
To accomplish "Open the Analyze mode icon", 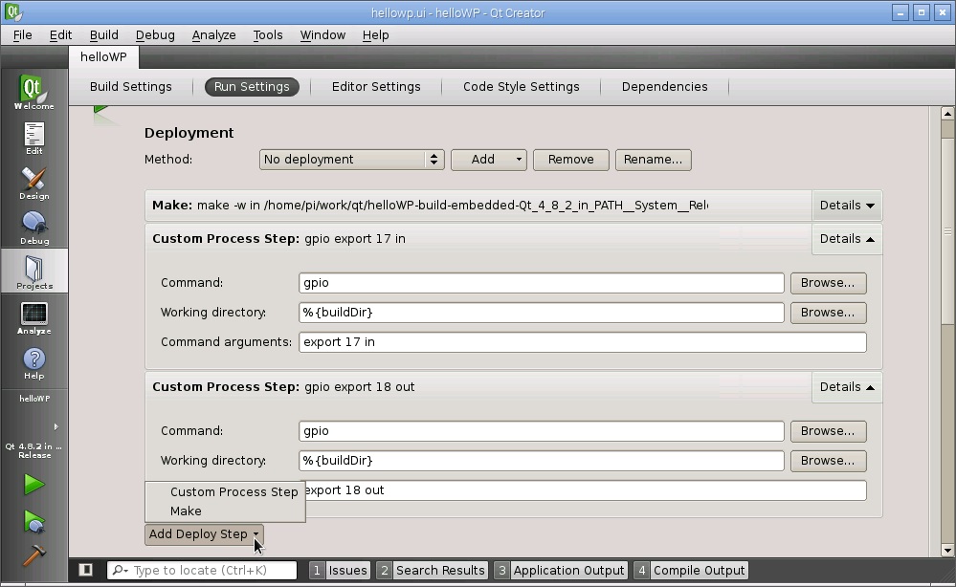I will click(x=33, y=318).
